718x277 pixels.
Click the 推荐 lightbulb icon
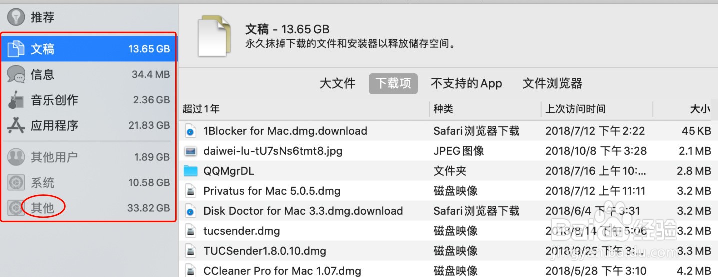[x=16, y=17]
